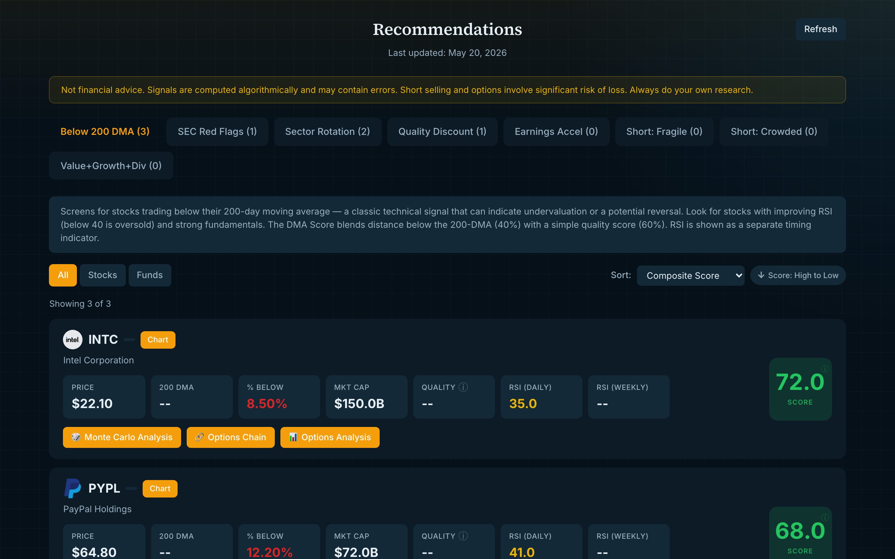895x559 pixels.
Task: Open the Options Chain for INTC
Action: point(230,437)
